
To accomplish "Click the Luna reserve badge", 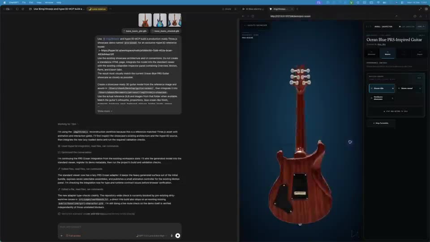I will click(x=97, y=9).
